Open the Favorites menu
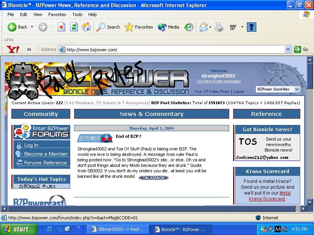314x235 pixels. 57,14
